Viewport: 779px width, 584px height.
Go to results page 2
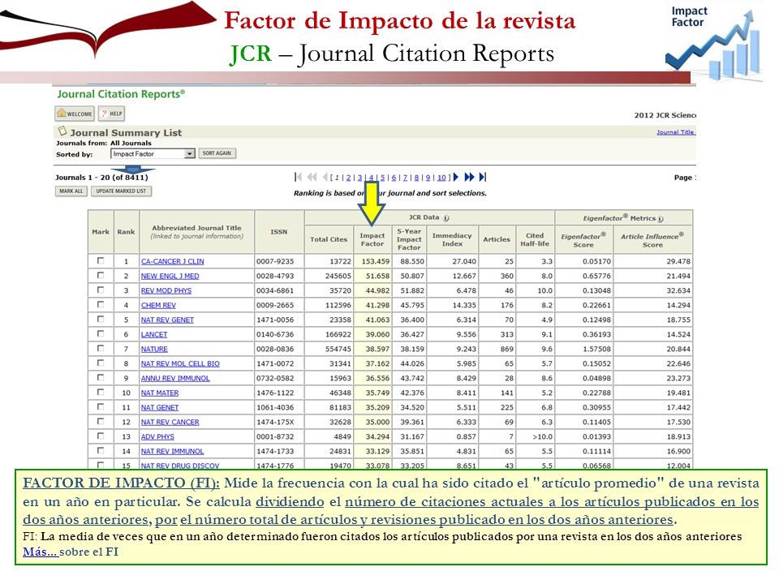pyautogui.click(x=348, y=178)
